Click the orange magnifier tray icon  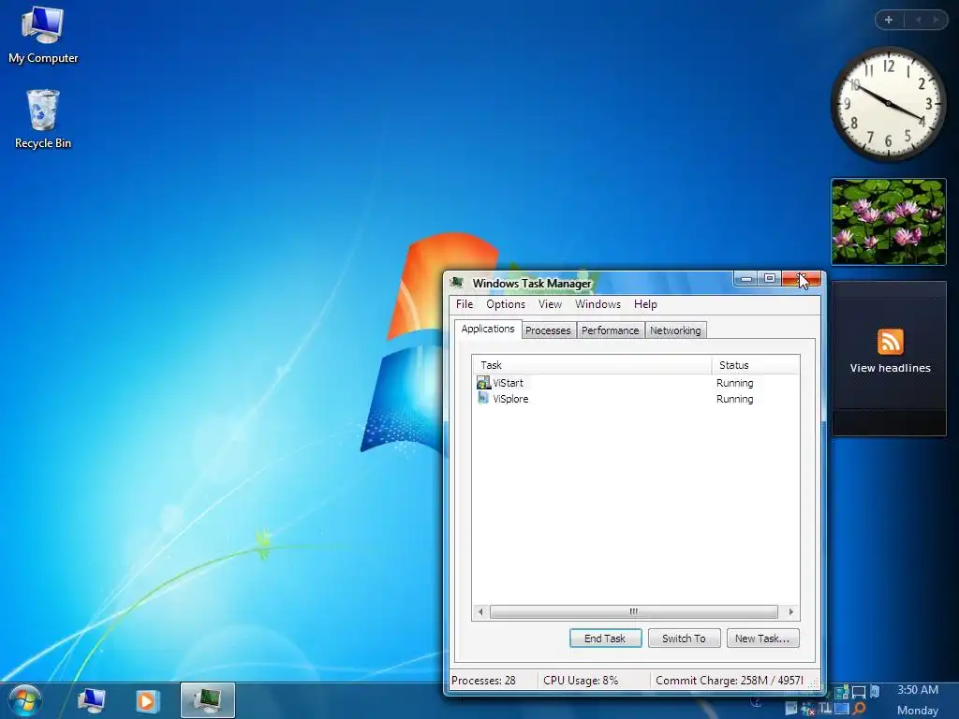coord(860,710)
